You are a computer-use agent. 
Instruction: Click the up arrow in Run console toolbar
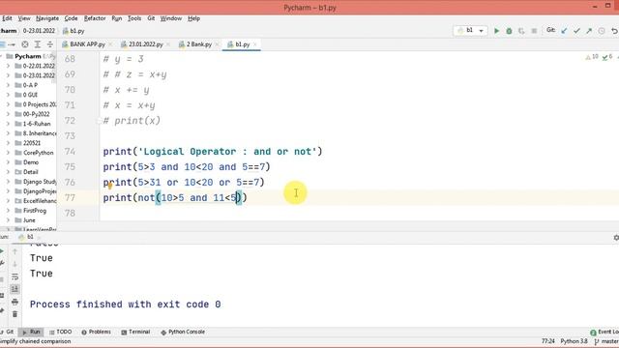[15, 251]
